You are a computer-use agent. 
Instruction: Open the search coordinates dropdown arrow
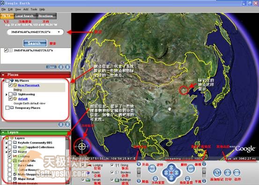click(59, 32)
